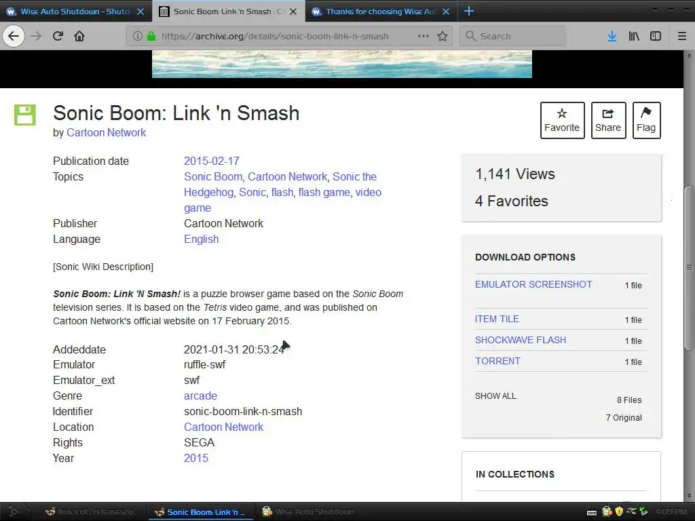Viewport: 695px width, 521px height.
Task: Focus the browser Search field
Action: pyautogui.click(x=512, y=36)
